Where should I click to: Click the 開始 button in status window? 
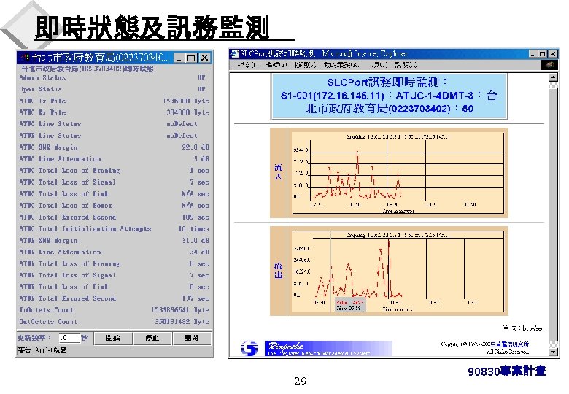click(113, 338)
